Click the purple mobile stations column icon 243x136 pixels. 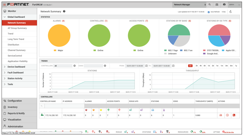coord(164,110)
